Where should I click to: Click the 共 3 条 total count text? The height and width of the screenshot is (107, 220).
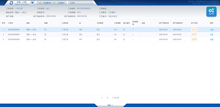click(117, 98)
